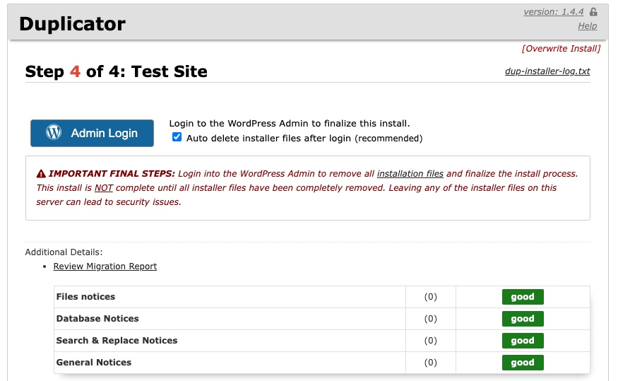Click the [Overwrite Install] label
Screen dimensions: 618x381
(x=561, y=49)
